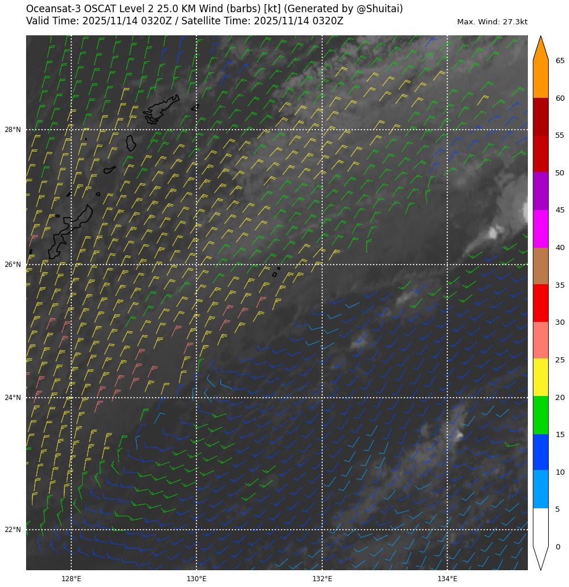Click the orange 60-65 kt colorbar segment

pos(540,79)
